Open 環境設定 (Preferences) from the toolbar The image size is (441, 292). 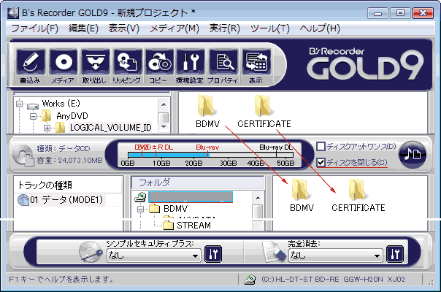tap(191, 64)
